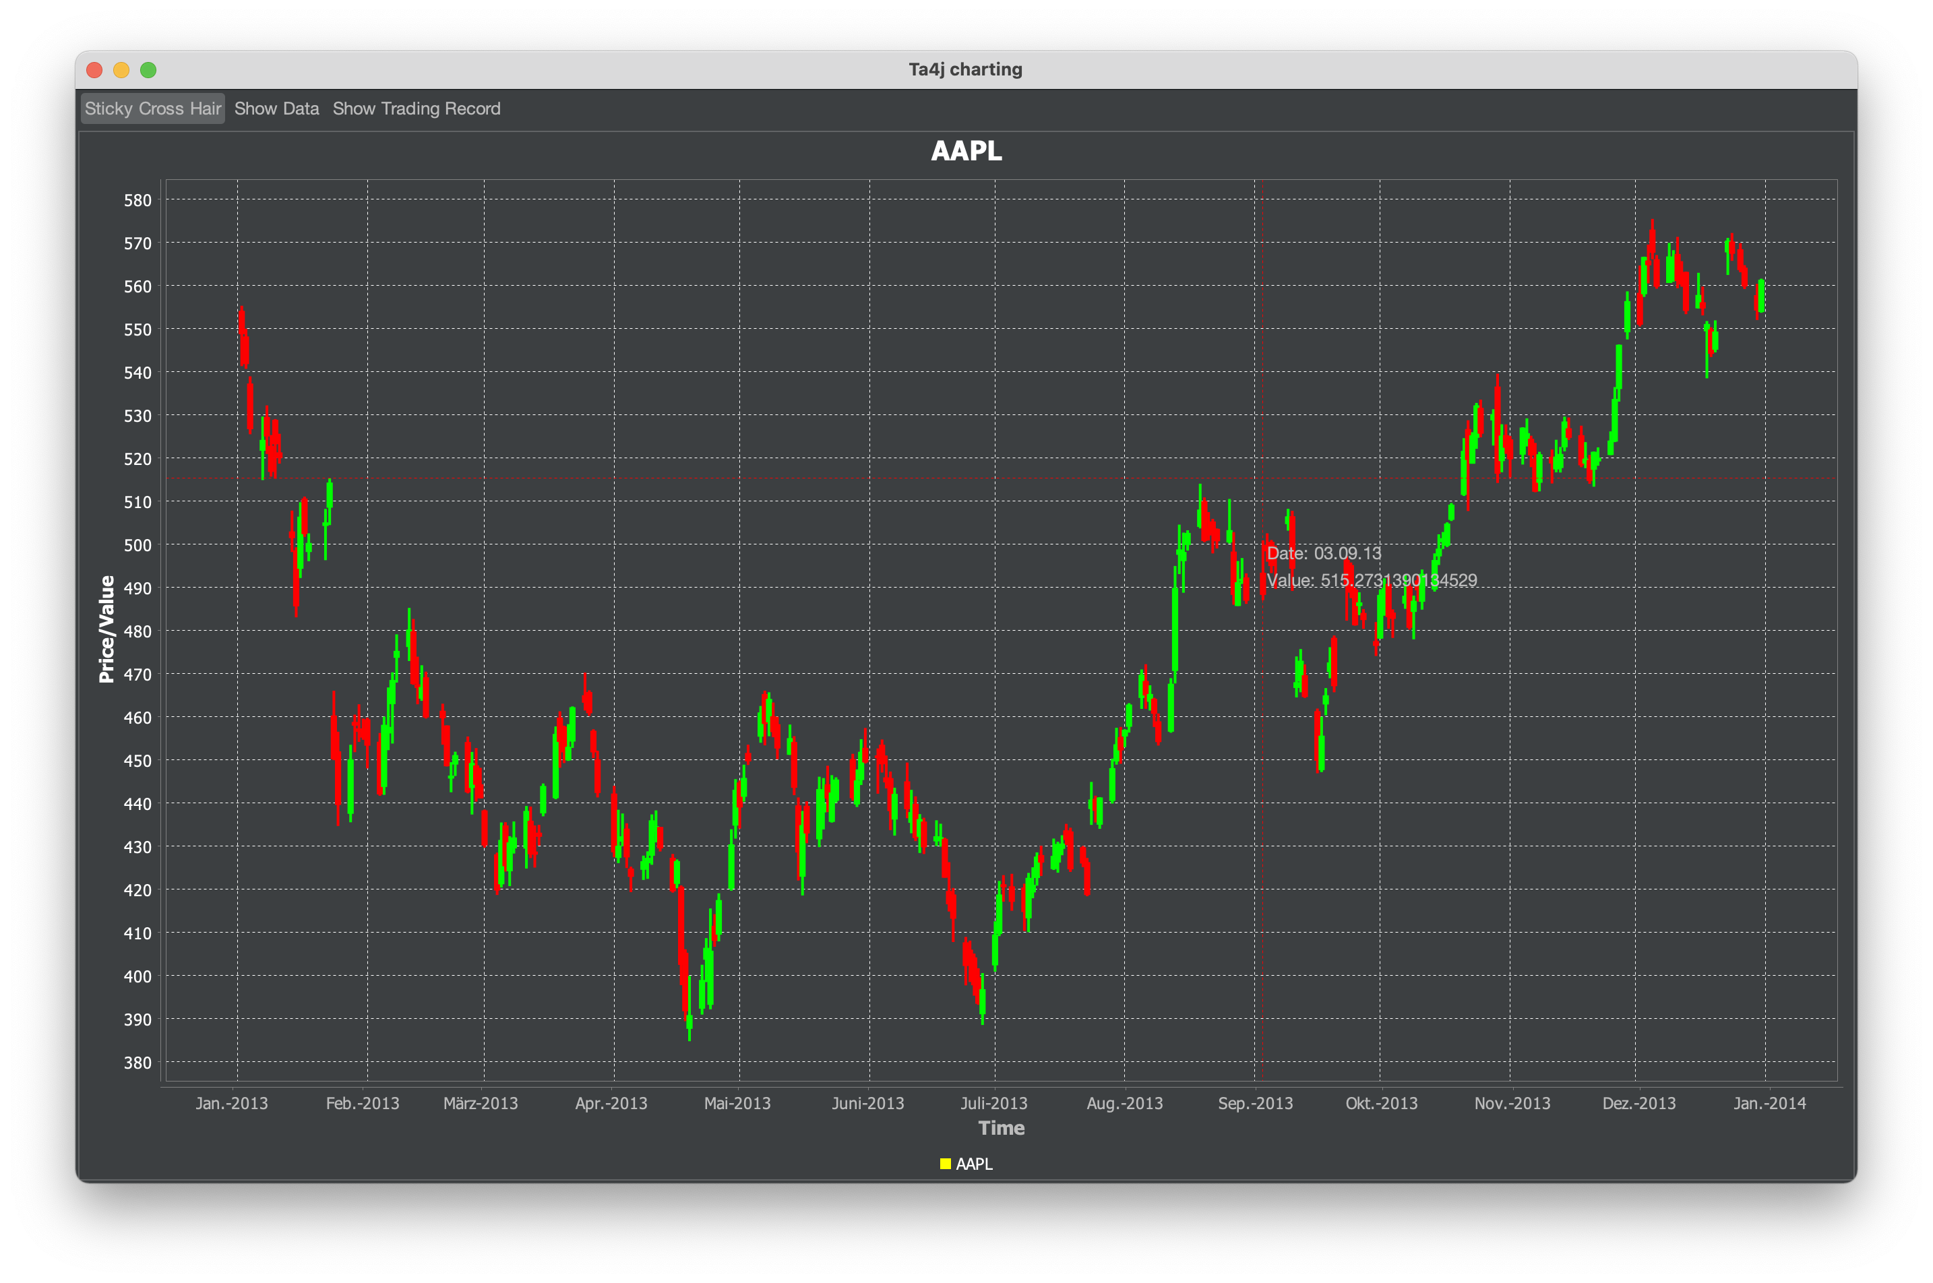
Task: Click the yellow AAPL legend swatch
Action: (945, 1164)
